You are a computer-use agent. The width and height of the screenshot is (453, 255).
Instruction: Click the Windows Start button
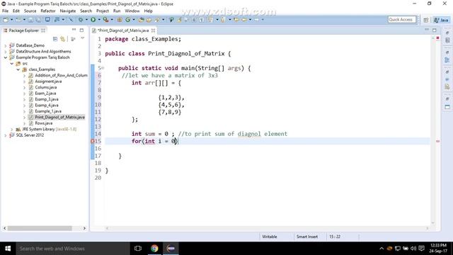[8, 248]
